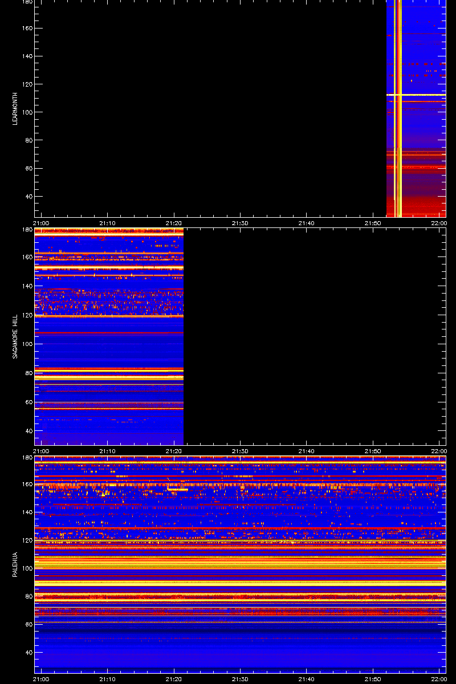Click 21:40 time label under Learmonth panel

click(x=307, y=223)
